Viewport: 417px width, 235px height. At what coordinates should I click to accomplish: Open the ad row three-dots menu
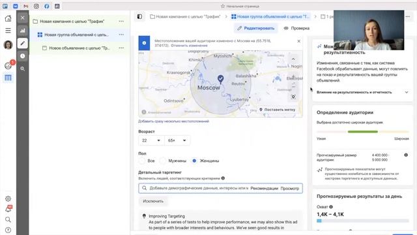click(121, 48)
